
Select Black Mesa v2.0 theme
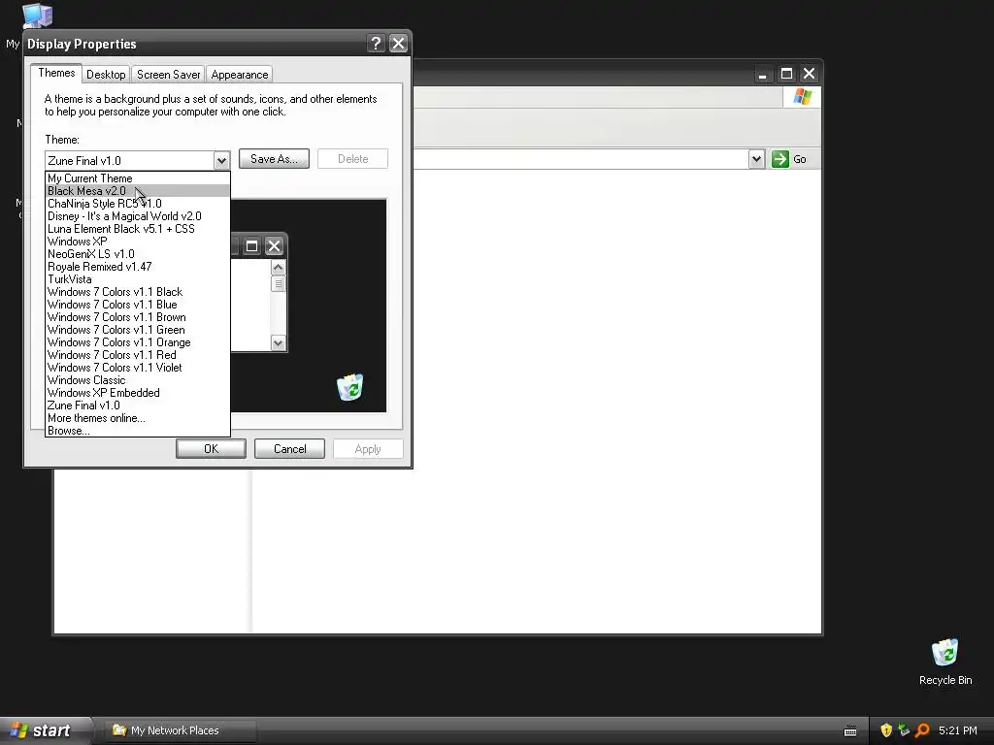coord(138,191)
